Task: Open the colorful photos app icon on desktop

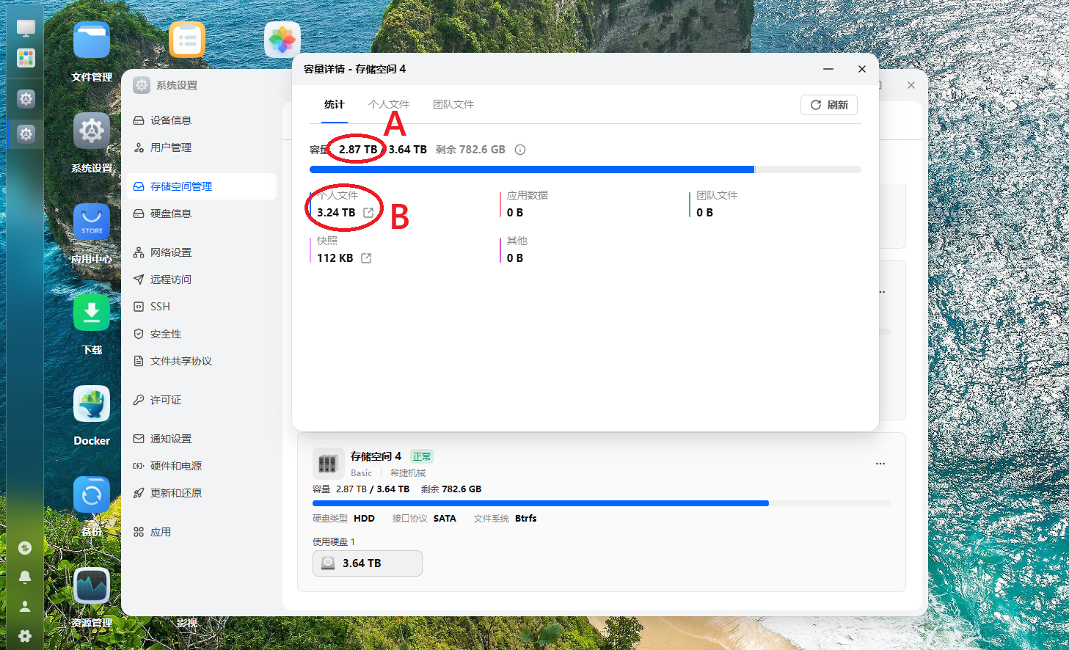Action: pos(282,40)
